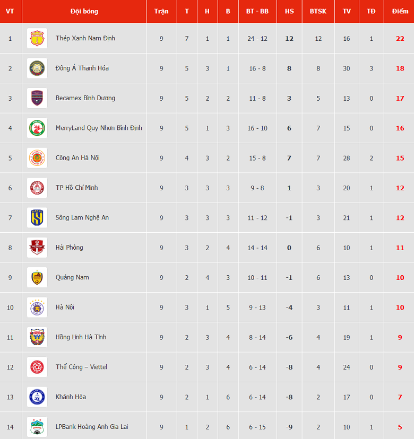
Task: Click the Đội bóng column header
Action: pyautogui.click(x=84, y=11)
